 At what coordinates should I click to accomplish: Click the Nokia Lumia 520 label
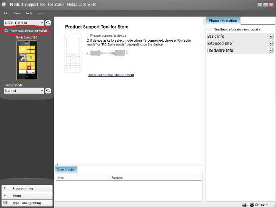pos(27,37)
